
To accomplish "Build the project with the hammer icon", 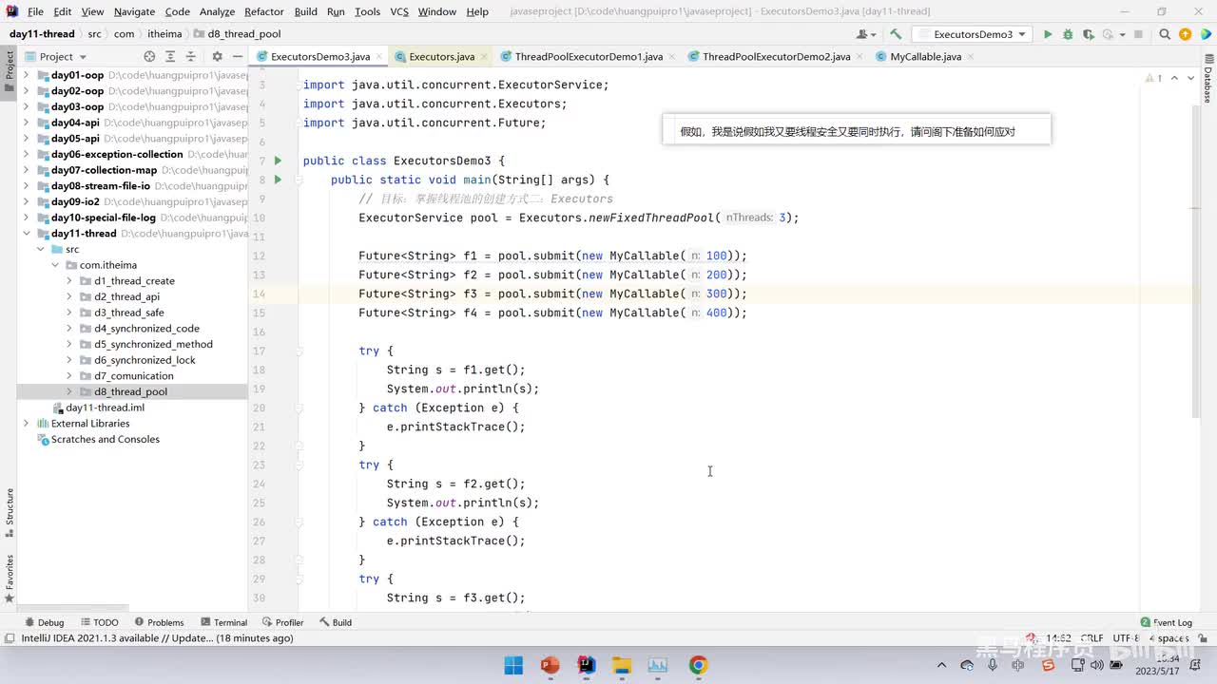I will pyautogui.click(x=896, y=34).
